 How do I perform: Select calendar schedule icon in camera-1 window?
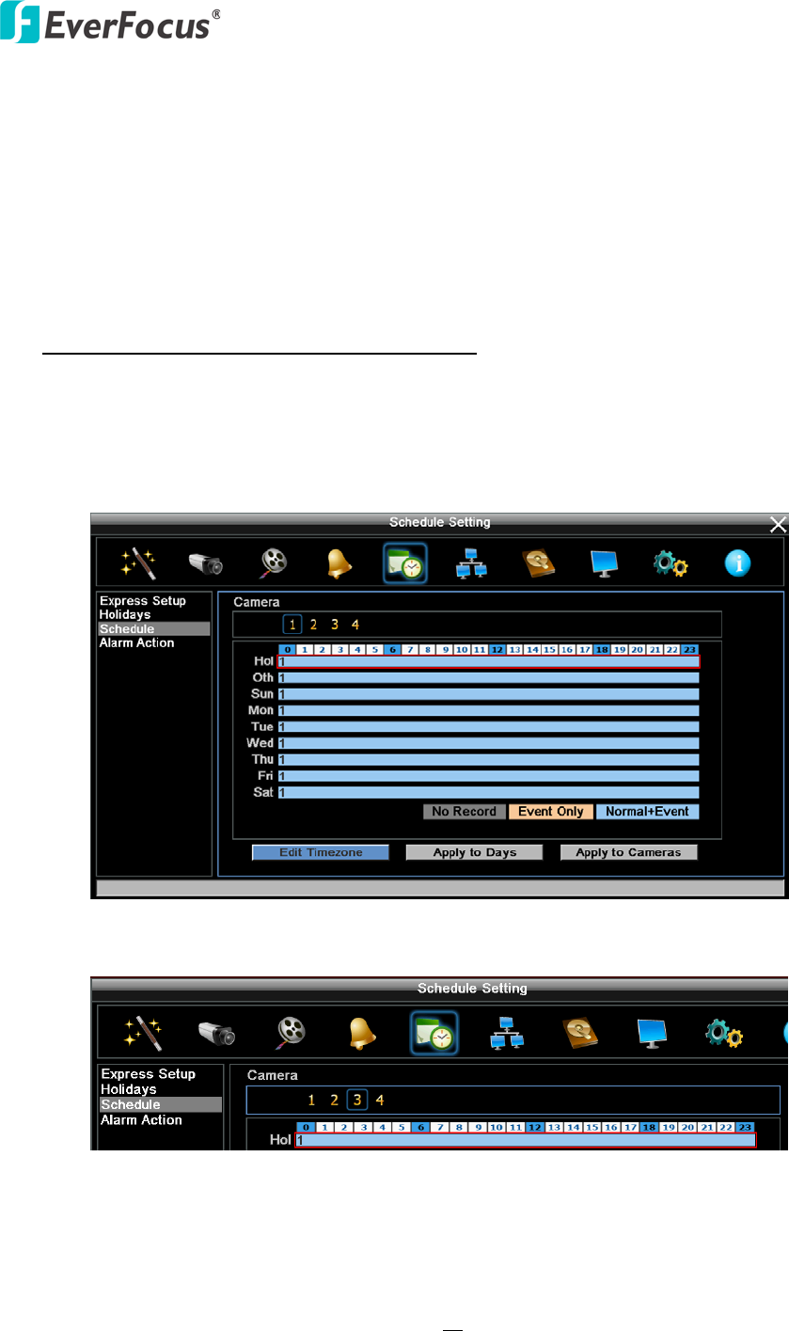point(405,563)
